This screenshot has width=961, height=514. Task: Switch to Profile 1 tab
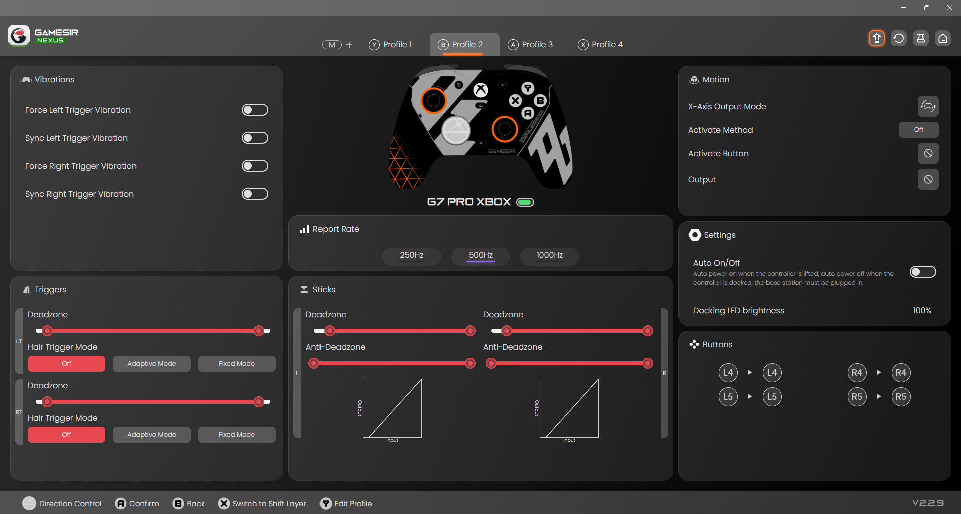tap(391, 45)
